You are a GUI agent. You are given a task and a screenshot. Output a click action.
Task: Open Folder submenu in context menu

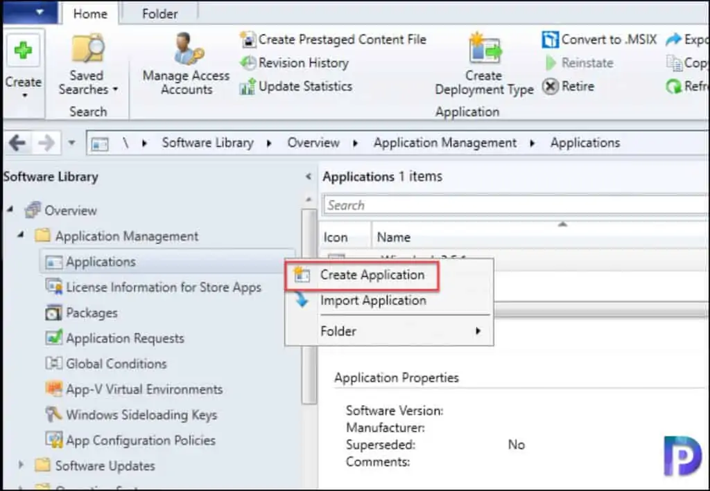(390, 332)
